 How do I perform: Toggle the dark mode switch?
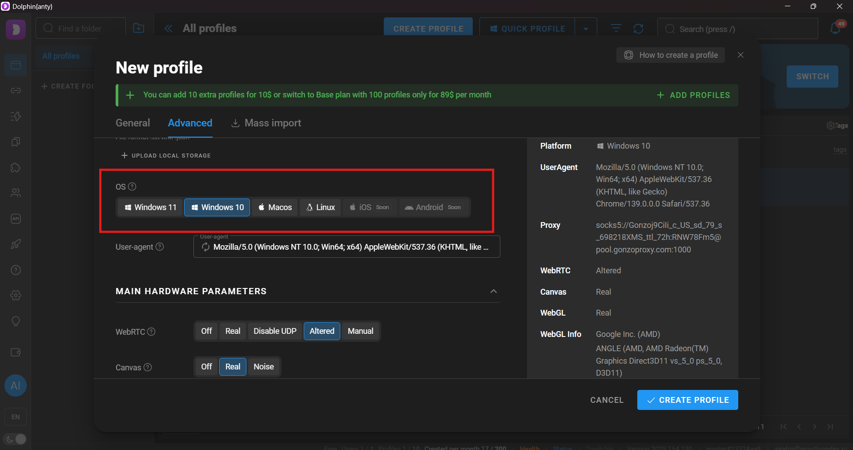16,439
